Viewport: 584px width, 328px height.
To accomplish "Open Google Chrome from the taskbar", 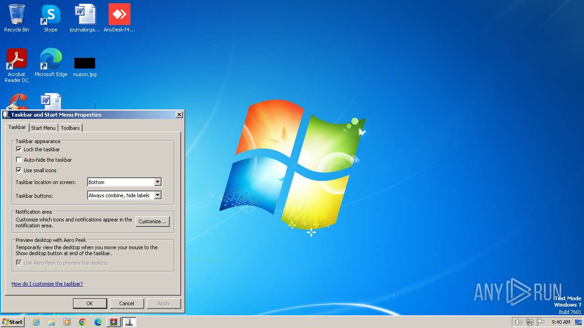I will click(83, 322).
